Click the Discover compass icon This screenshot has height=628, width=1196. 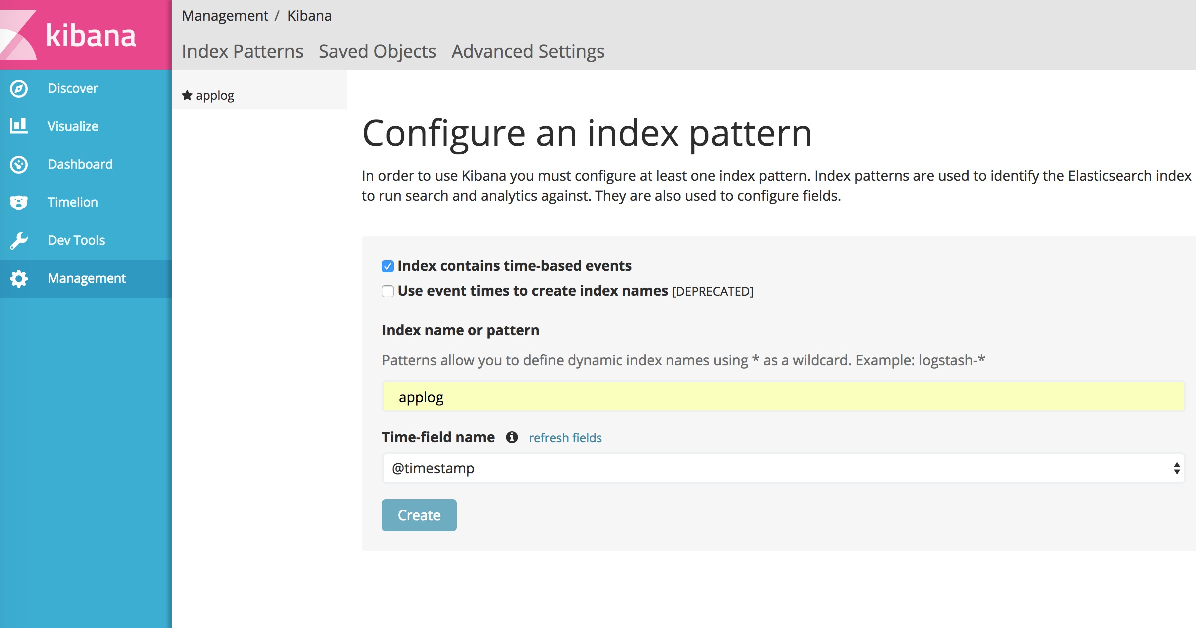pos(19,89)
